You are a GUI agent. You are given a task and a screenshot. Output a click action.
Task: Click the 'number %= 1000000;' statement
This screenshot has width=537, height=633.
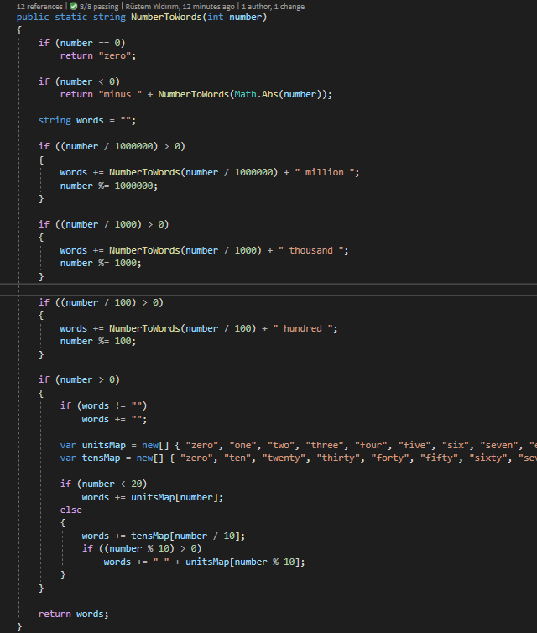[109, 186]
